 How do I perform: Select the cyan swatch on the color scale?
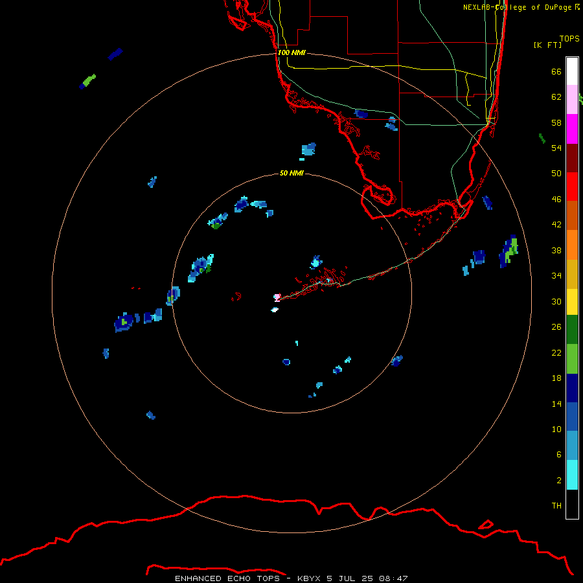(x=572, y=475)
